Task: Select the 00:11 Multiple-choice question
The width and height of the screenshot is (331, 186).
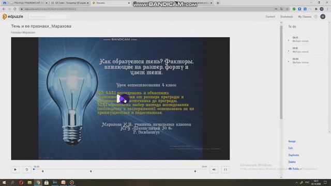Action: point(306,39)
